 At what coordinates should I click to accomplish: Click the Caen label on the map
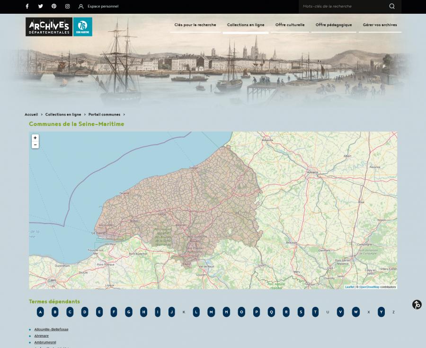52,280
